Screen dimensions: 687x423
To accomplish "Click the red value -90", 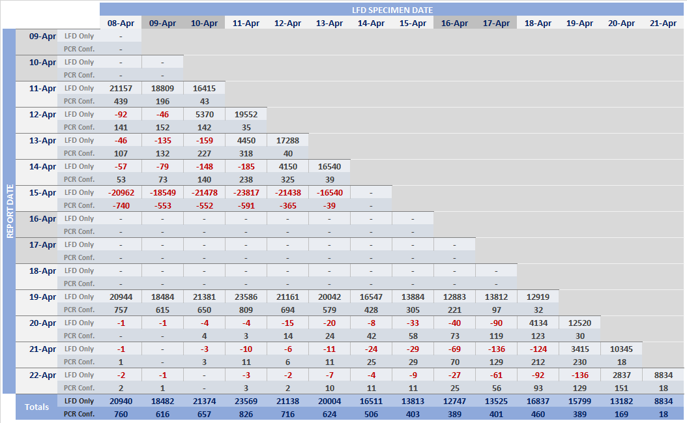I will [x=497, y=323].
